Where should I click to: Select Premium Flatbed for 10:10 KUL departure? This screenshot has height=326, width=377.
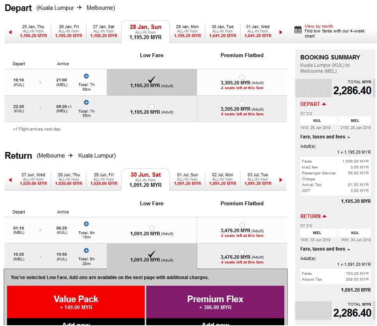pyautogui.click(x=242, y=77)
